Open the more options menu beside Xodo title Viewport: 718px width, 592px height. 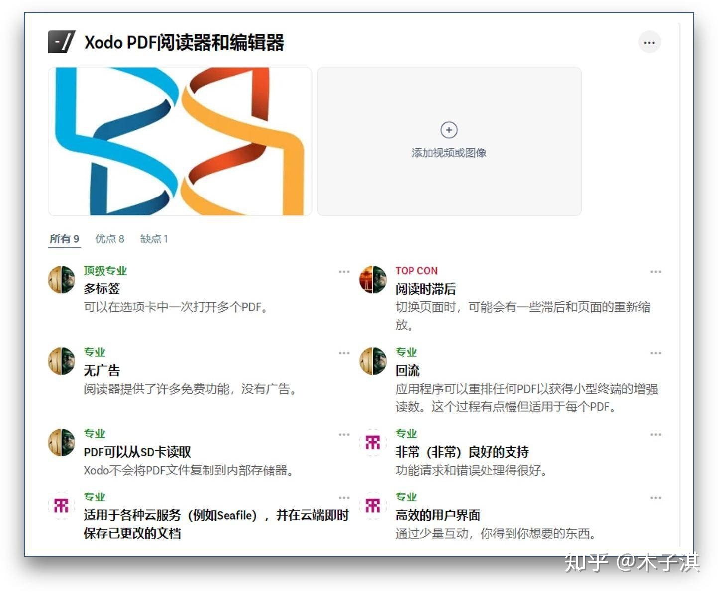pyautogui.click(x=649, y=42)
